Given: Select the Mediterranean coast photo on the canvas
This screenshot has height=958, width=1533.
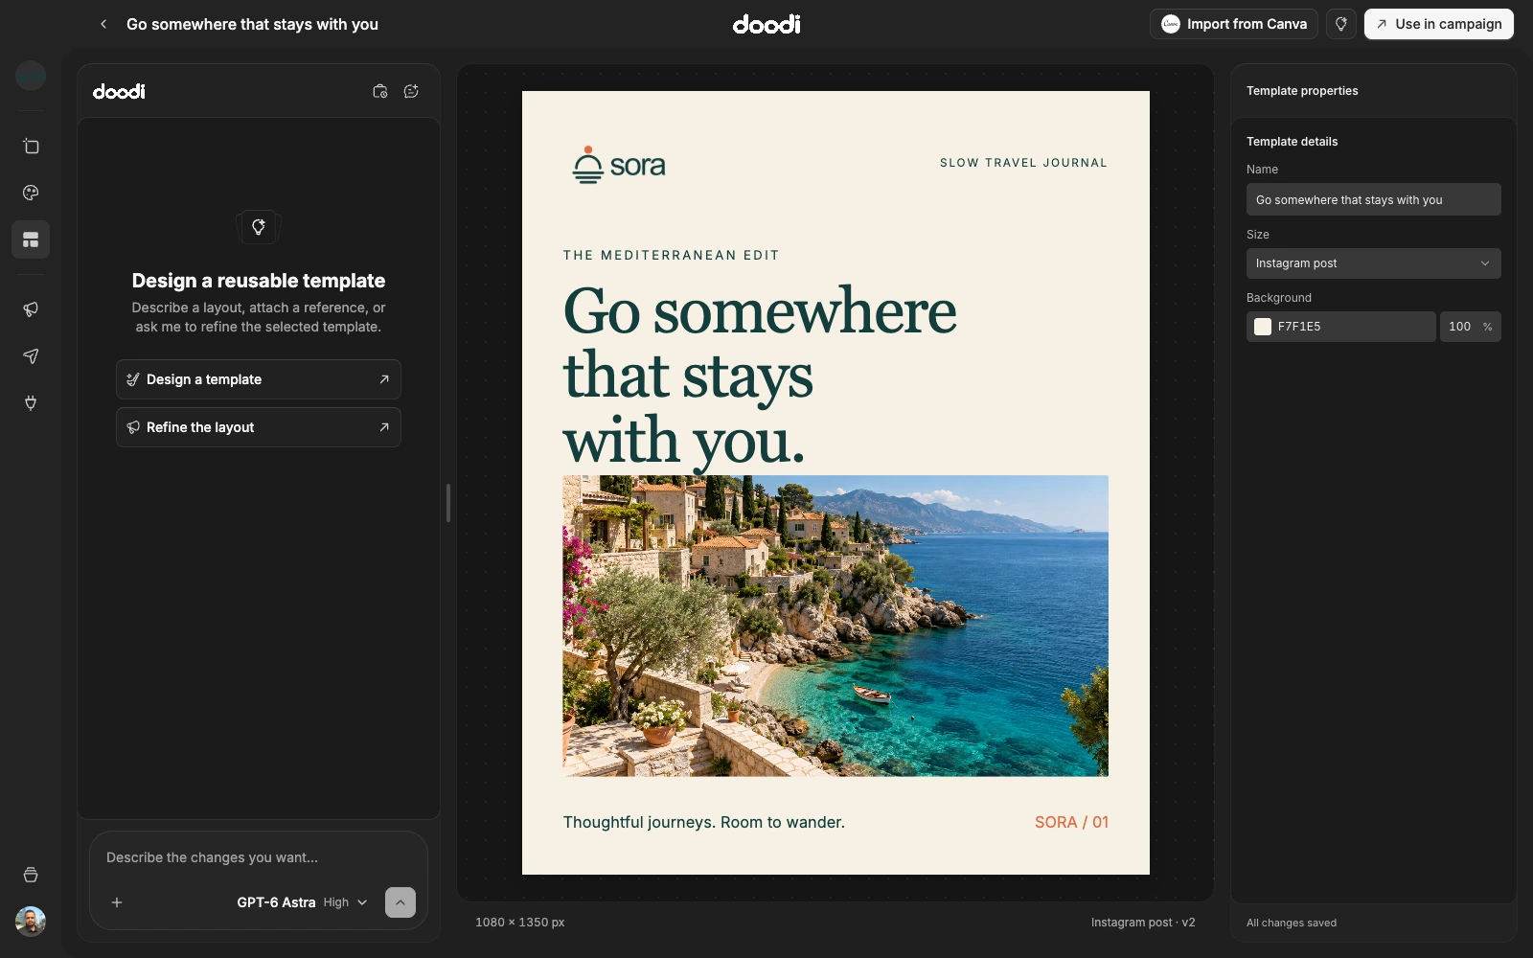Looking at the screenshot, I should pyautogui.click(x=835, y=626).
